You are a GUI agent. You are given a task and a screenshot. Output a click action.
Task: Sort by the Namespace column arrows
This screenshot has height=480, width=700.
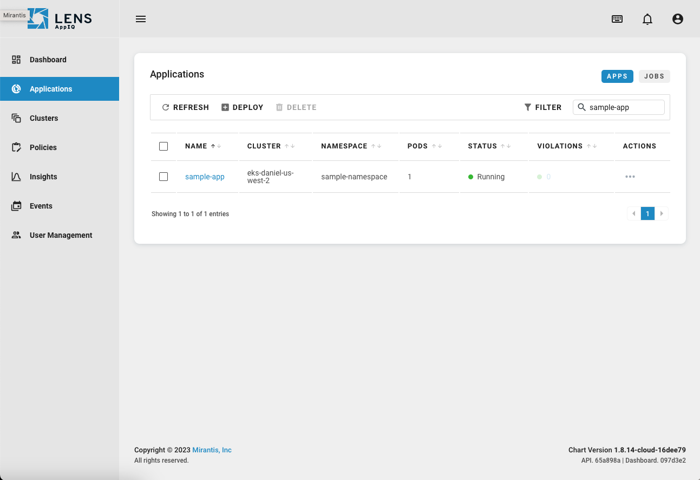point(376,146)
